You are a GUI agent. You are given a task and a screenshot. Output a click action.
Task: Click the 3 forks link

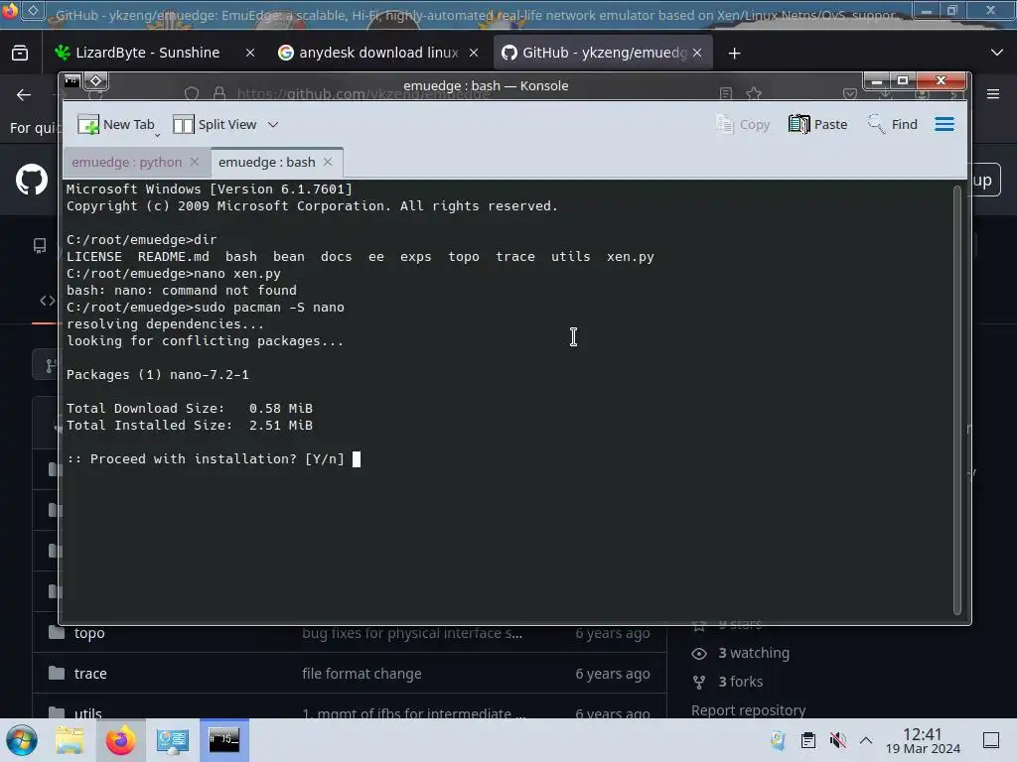pos(741,682)
